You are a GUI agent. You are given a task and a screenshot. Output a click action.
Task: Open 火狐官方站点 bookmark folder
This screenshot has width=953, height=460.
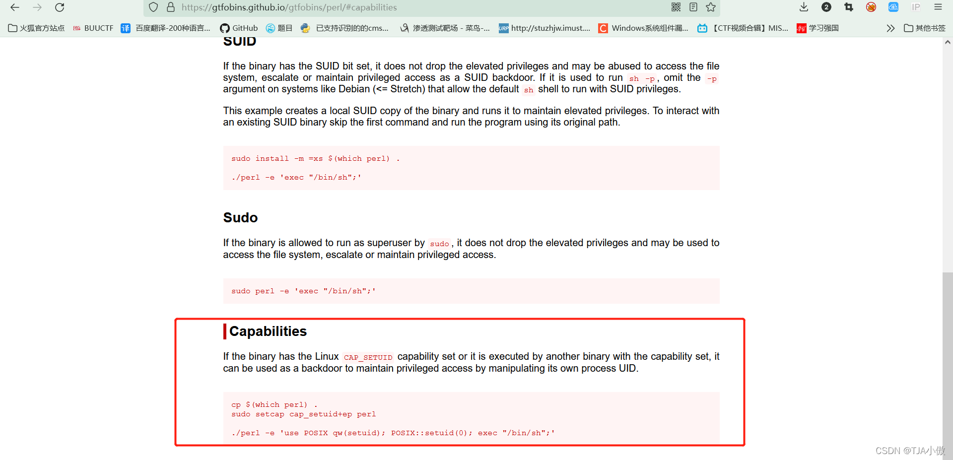click(36, 28)
